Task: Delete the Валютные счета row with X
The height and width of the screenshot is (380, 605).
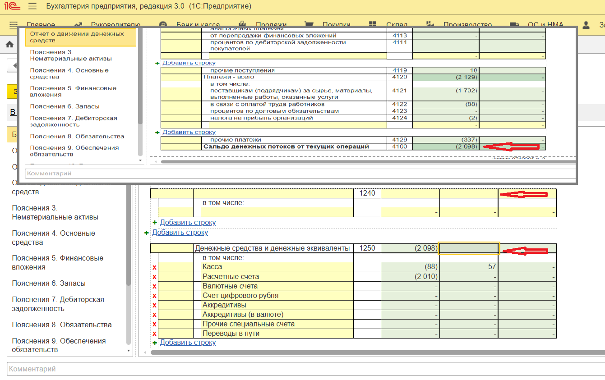Action: pos(154,286)
